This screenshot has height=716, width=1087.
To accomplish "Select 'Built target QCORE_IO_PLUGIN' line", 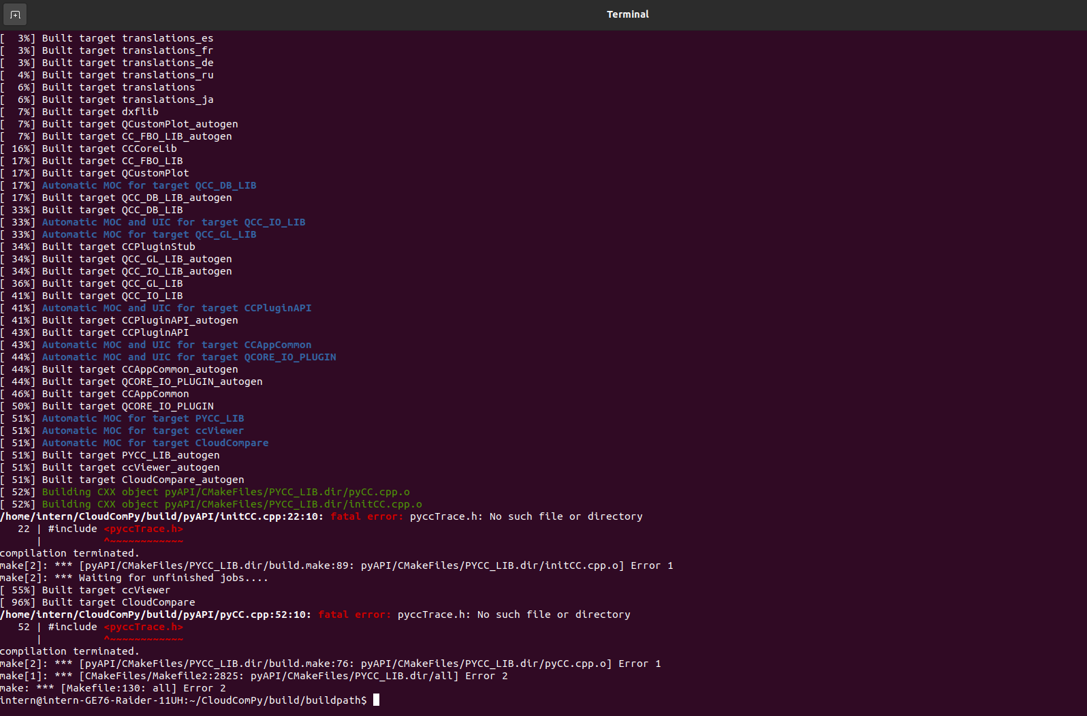I will [x=107, y=406].
